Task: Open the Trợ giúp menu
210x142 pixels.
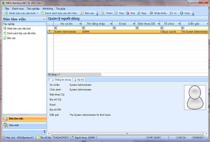Action: click(x=61, y=8)
